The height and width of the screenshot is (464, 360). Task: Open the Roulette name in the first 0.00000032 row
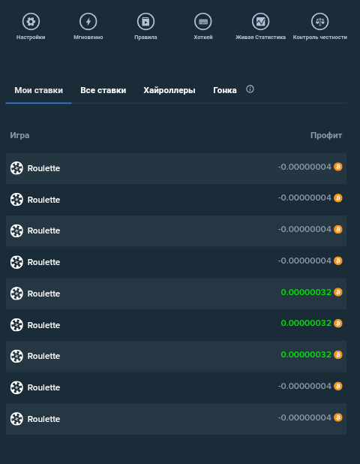[43, 294]
